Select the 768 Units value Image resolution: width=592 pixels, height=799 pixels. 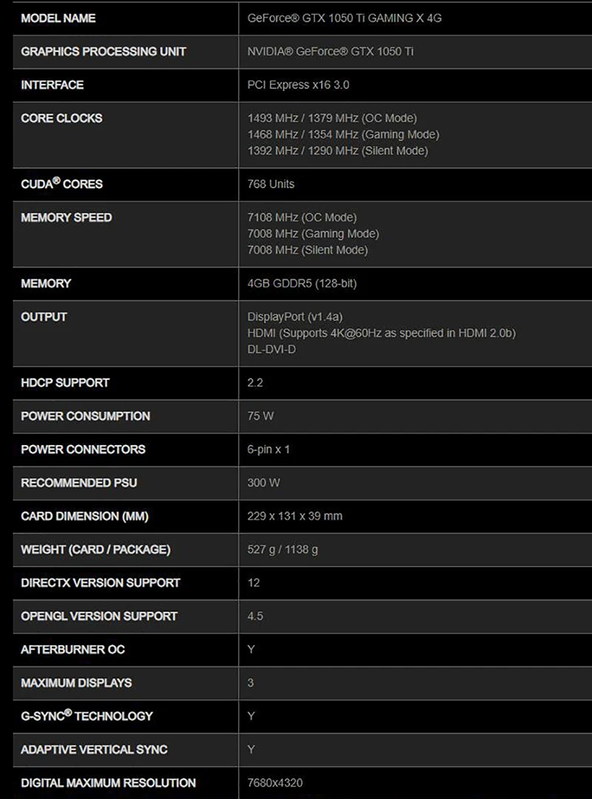pyautogui.click(x=271, y=184)
